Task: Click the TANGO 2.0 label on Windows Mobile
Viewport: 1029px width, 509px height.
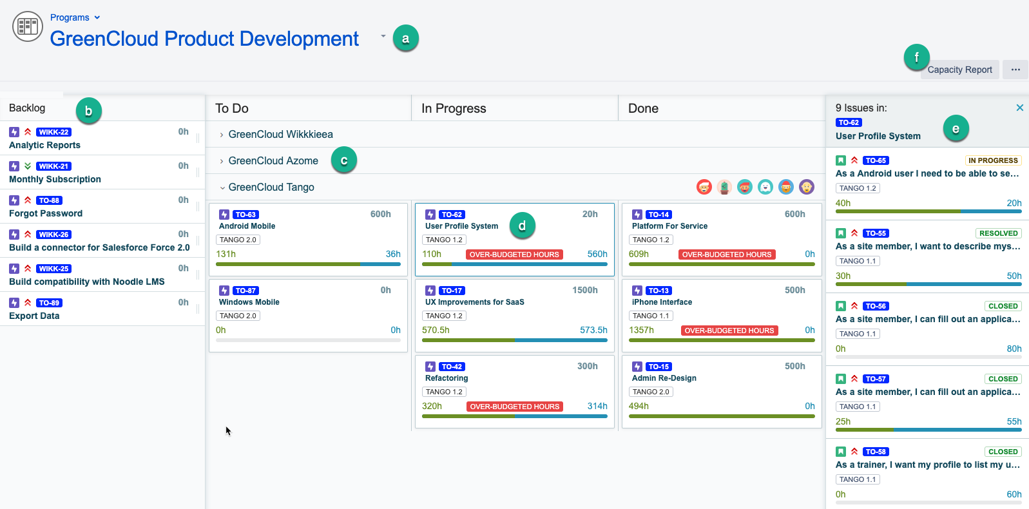Action: click(238, 316)
